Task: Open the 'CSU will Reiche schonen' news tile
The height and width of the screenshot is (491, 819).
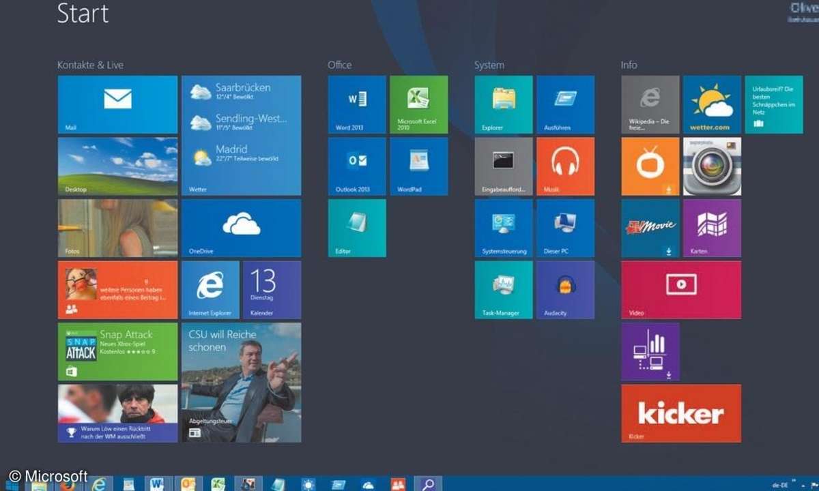Action: (241, 383)
